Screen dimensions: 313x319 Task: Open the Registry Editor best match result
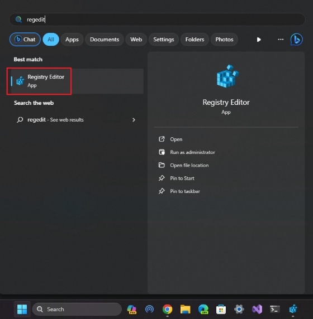77,81
